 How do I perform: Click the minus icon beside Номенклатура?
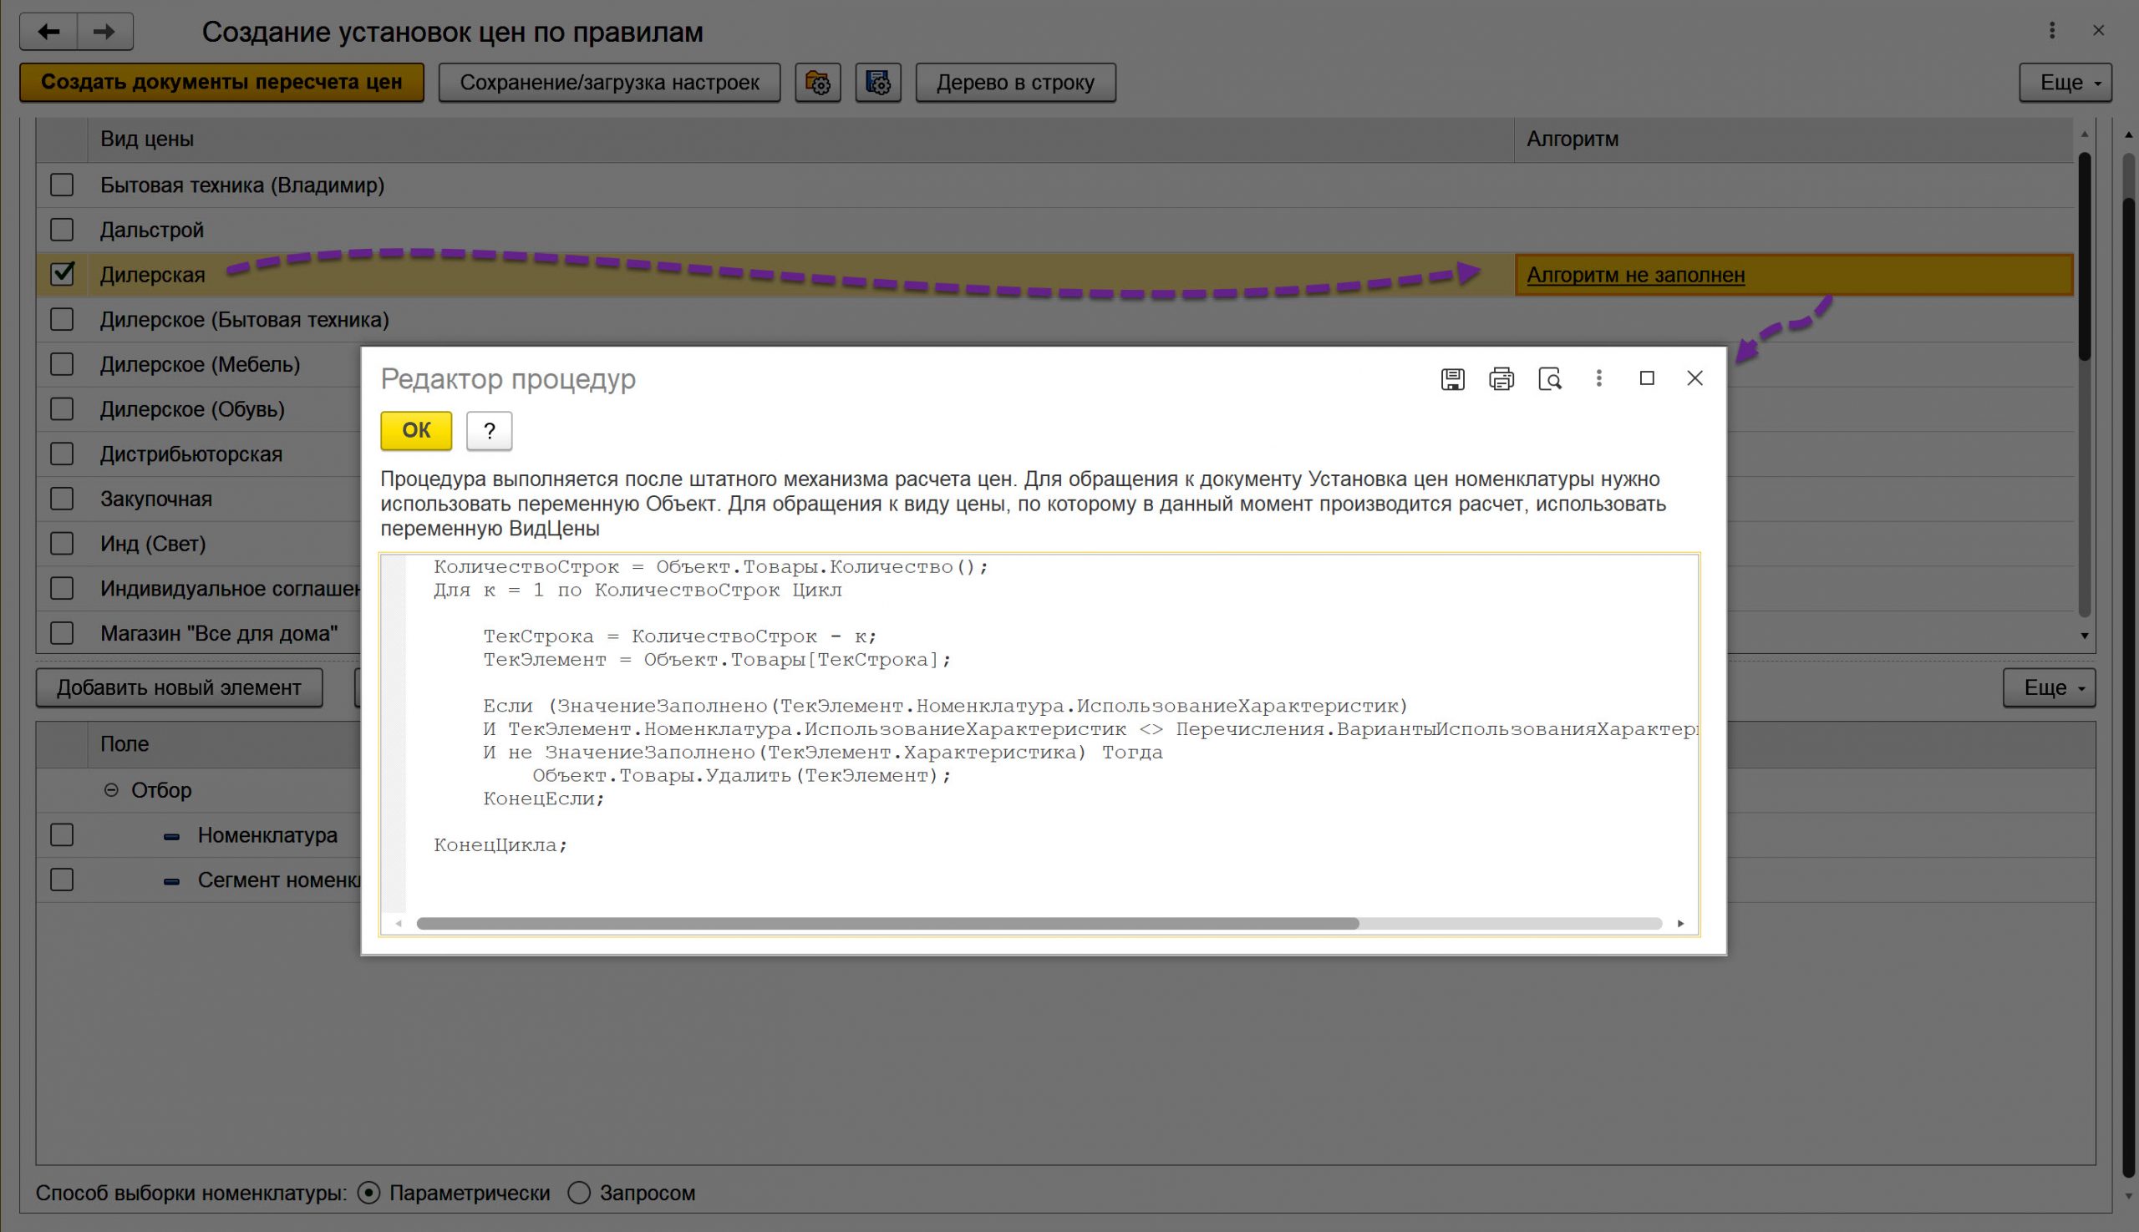click(x=171, y=837)
